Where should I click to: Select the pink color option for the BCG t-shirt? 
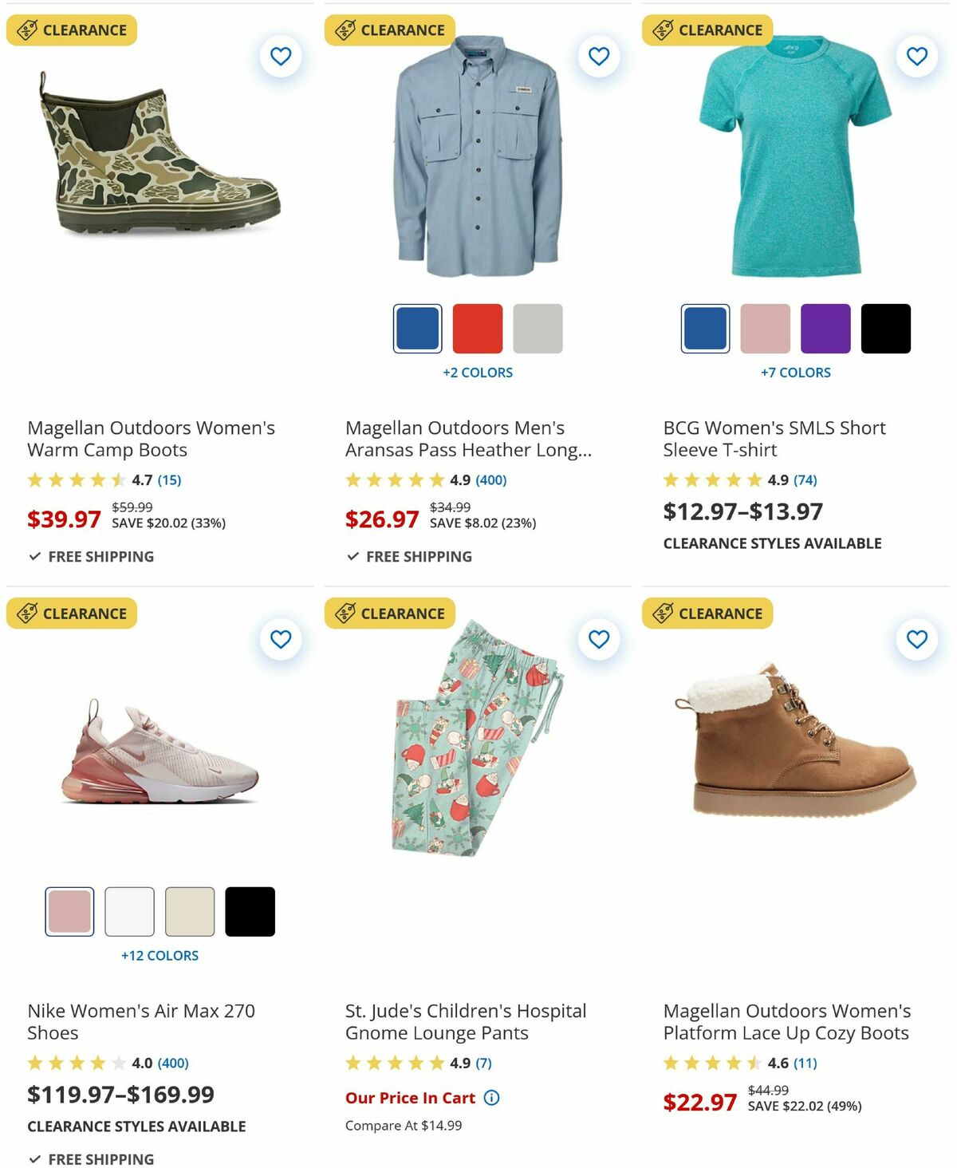click(765, 329)
